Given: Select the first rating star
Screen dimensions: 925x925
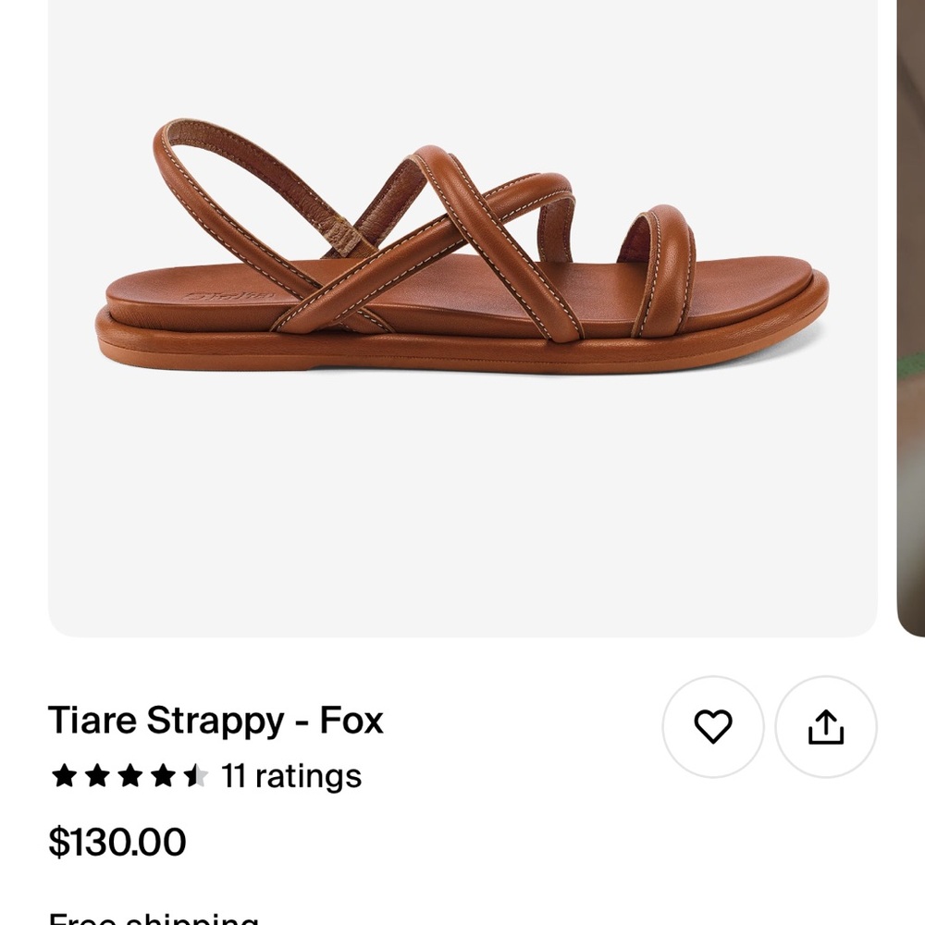Looking at the screenshot, I should pos(62,777).
